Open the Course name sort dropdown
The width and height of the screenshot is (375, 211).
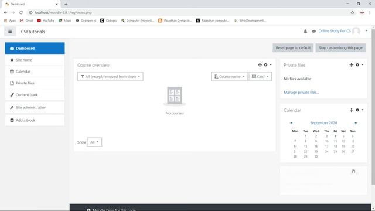(229, 77)
